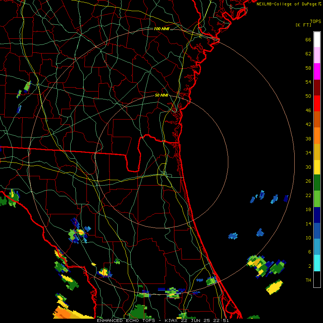
Task: Select the dark green legend swatch
Action: (317, 183)
